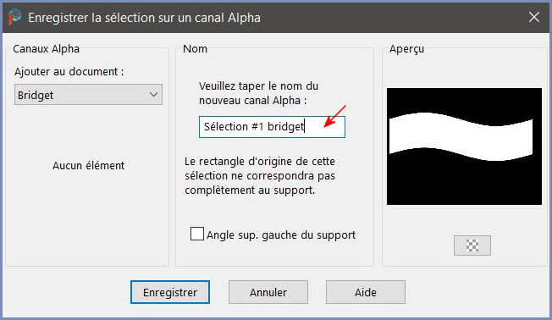Enable the Angle sup. gauche du support checkbox
This screenshot has height=320, width=552.
point(196,234)
